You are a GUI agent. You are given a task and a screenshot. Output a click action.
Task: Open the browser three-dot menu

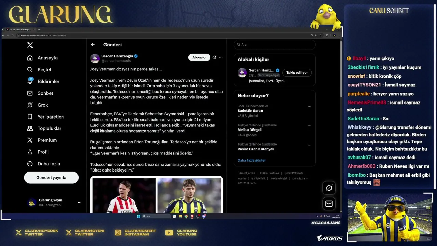[339, 35]
